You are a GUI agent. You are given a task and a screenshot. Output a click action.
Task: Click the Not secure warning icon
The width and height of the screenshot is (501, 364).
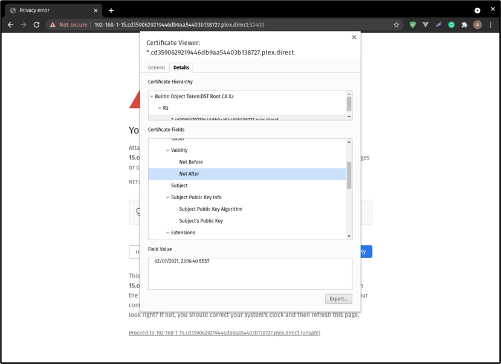point(53,25)
